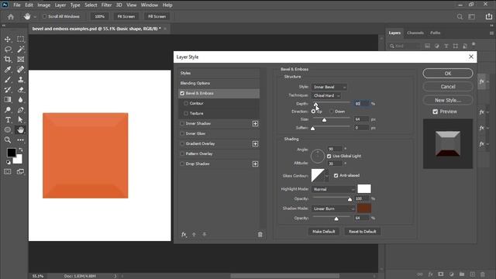Enable the Texture checkbox

186,113
